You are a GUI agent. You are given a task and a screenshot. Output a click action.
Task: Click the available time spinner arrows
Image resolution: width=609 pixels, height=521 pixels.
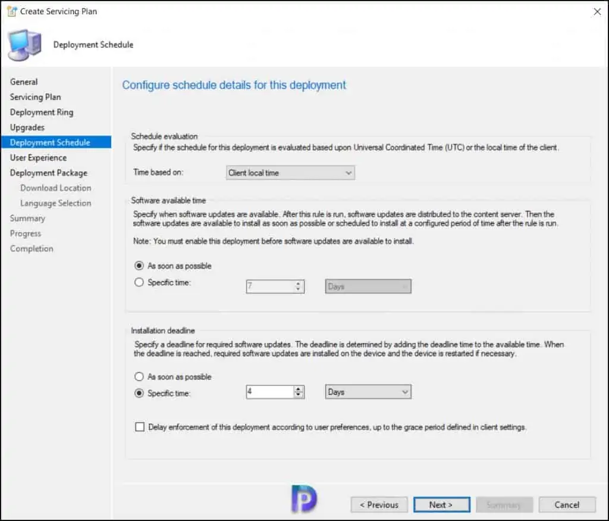click(299, 286)
